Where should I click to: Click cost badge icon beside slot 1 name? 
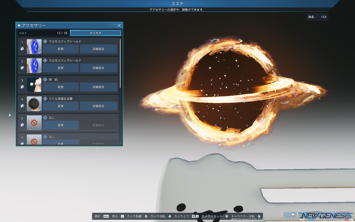[45, 41]
